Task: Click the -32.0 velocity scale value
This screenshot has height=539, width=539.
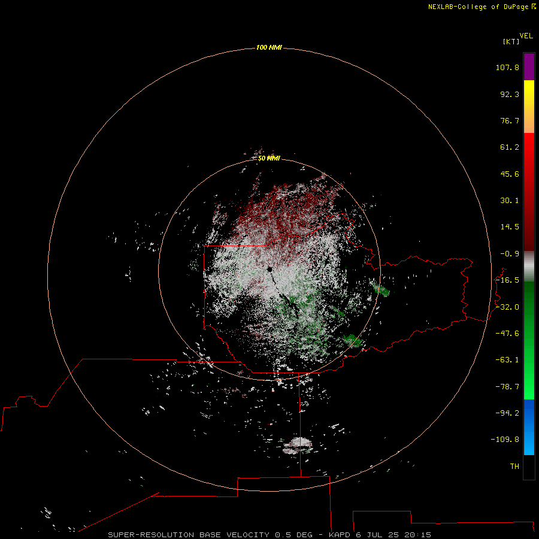Action: click(507, 307)
